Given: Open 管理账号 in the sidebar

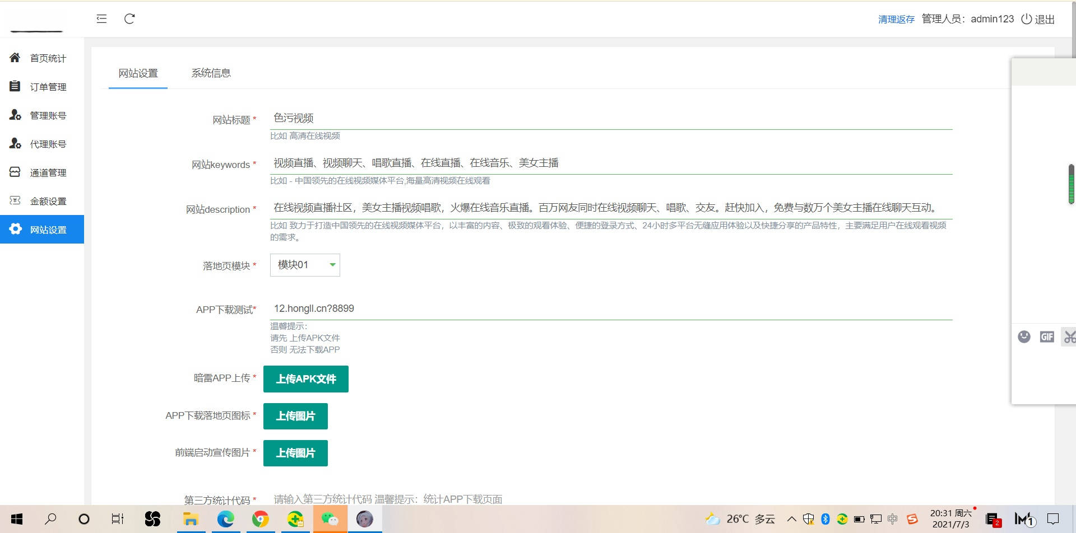Looking at the screenshot, I should point(42,115).
